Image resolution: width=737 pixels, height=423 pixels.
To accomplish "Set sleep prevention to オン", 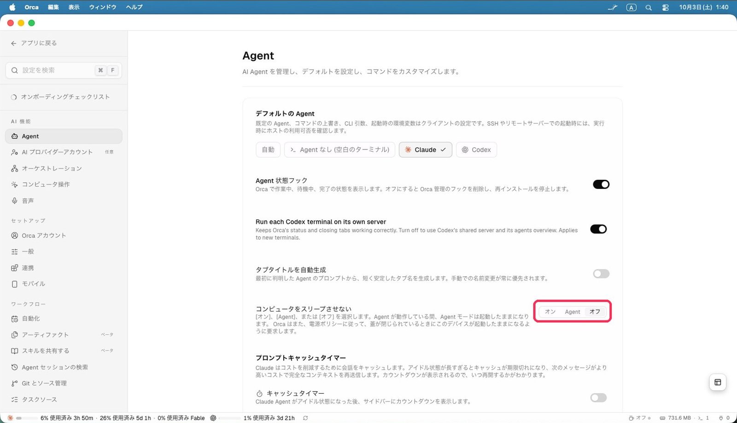I will pos(550,312).
